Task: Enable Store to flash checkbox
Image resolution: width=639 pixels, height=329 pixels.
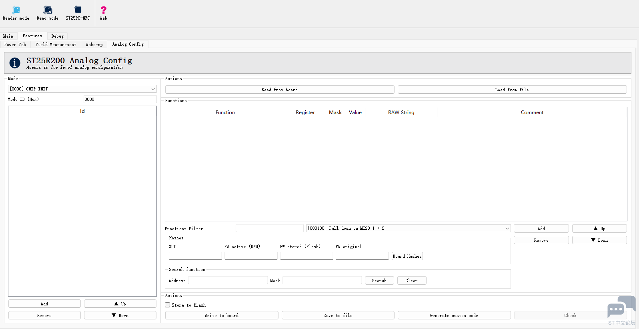Action: (168, 305)
